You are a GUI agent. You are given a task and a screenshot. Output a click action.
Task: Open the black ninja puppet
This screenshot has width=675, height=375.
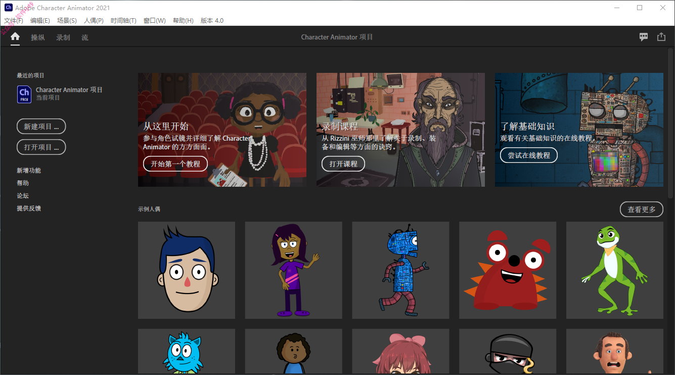[508, 352]
